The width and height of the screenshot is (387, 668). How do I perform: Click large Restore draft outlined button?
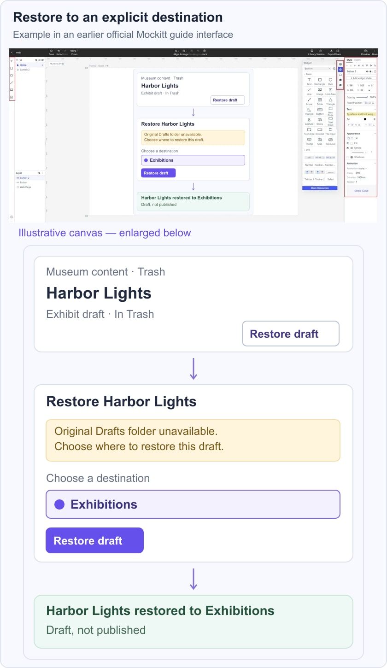(291, 334)
